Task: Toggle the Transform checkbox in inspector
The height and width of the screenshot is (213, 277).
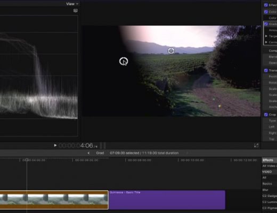Action: click(266, 70)
